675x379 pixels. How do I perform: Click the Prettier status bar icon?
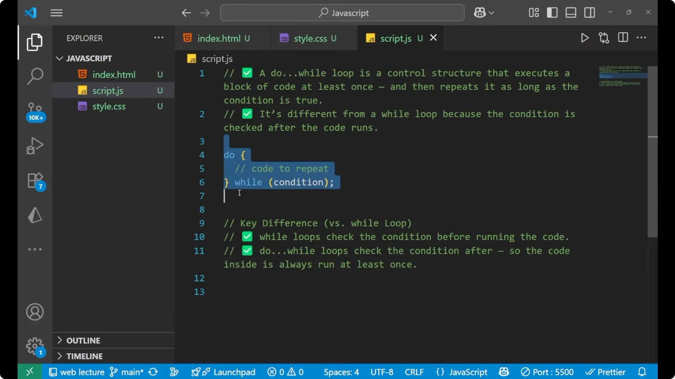tap(606, 372)
